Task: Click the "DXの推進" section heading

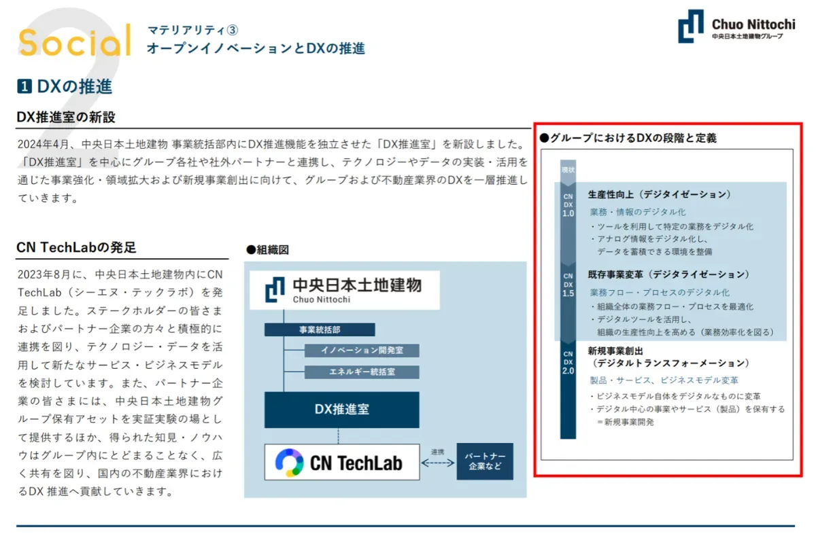Action: (74, 87)
